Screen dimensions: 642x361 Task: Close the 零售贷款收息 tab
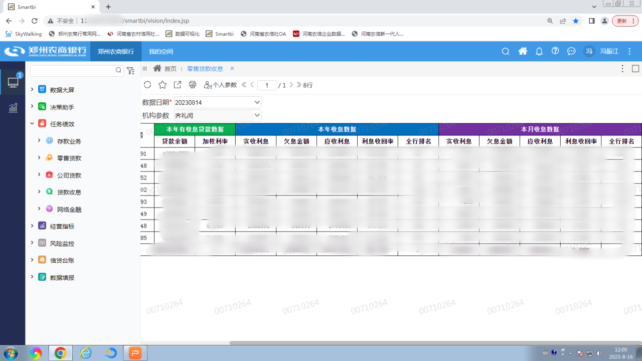pyautogui.click(x=232, y=69)
